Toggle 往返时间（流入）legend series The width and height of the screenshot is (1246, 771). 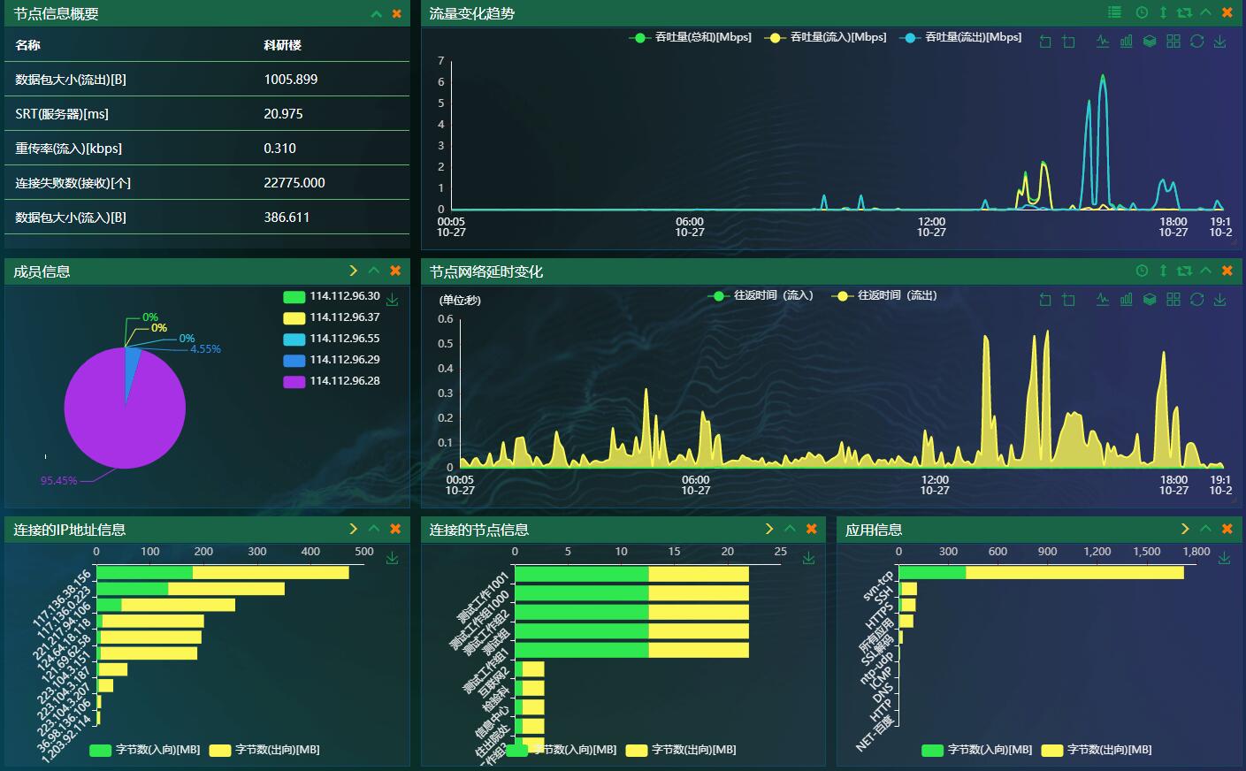pyautogui.click(x=761, y=295)
